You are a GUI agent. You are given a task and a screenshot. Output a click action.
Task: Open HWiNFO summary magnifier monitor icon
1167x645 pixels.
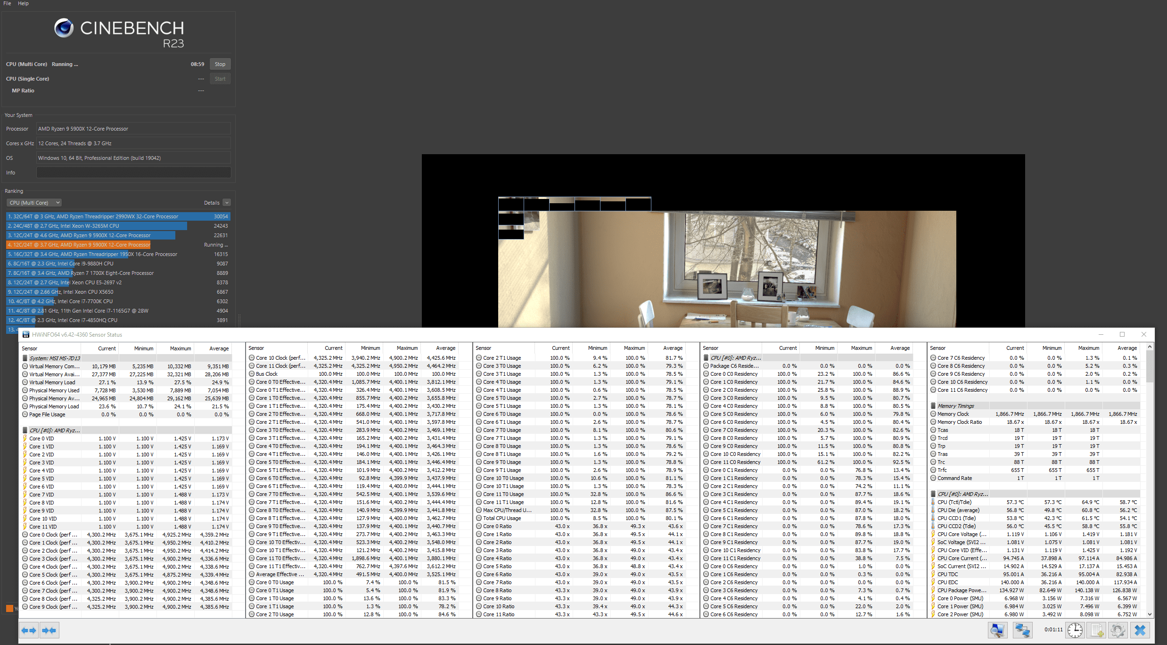click(997, 630)
